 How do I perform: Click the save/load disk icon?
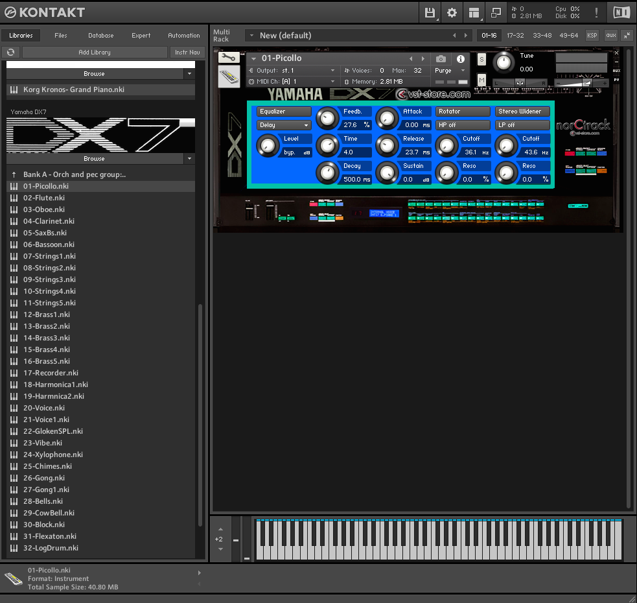point(430,12)
